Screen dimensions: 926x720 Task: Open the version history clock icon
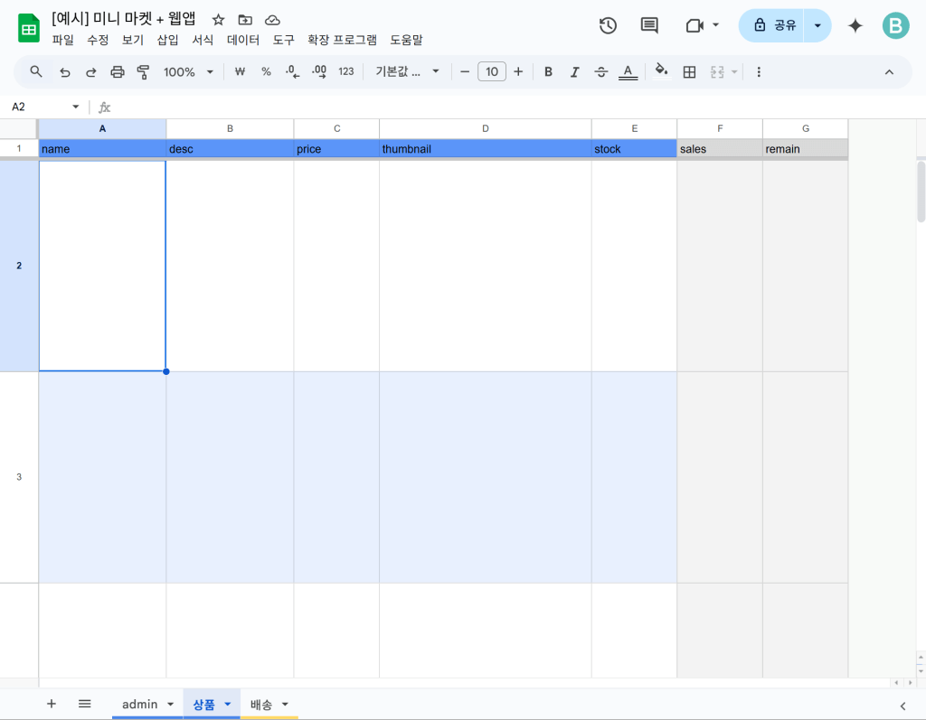(608, 25)
